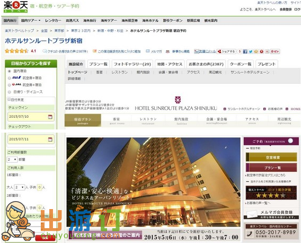
Task: Select the 施設紹介 tab
Action: 76,64
